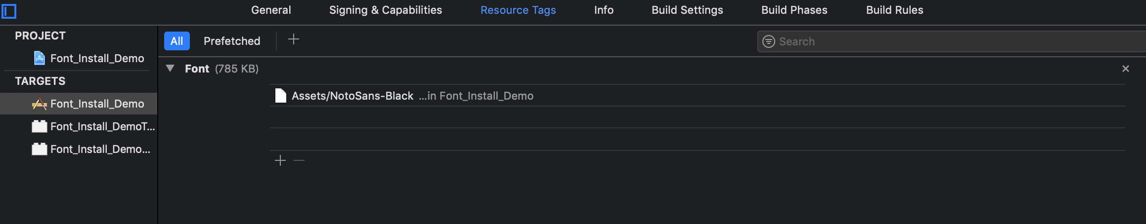The width and height of the screenshot is (1146, 224).
Task: Open the Signing & Capabilities tab
Action: (385, 10)
